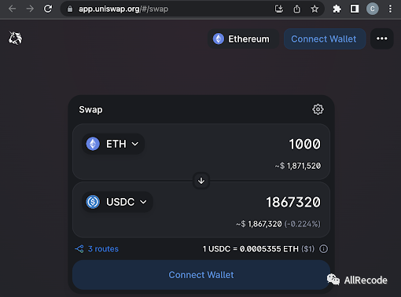Open browser extensions puzzle icon

[337, 9]
